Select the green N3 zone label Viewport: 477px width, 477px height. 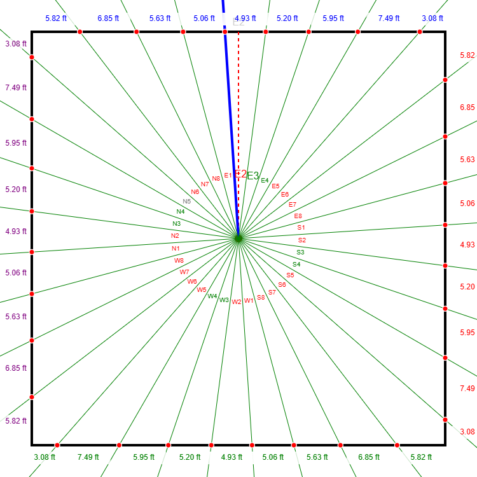[176, 224]
